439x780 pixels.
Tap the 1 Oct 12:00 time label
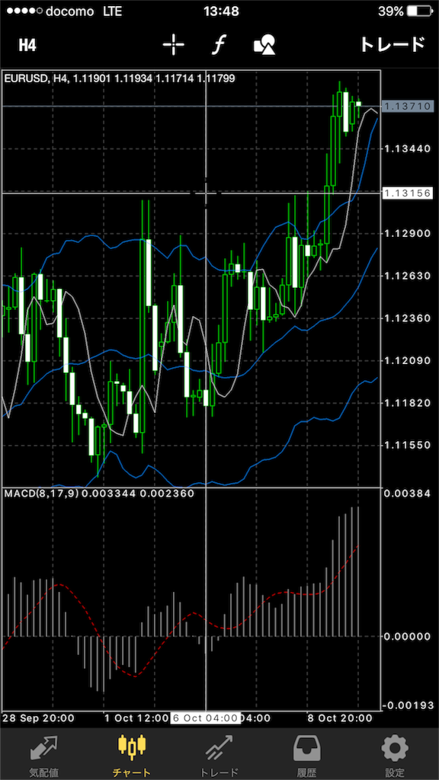click(137, 718)
